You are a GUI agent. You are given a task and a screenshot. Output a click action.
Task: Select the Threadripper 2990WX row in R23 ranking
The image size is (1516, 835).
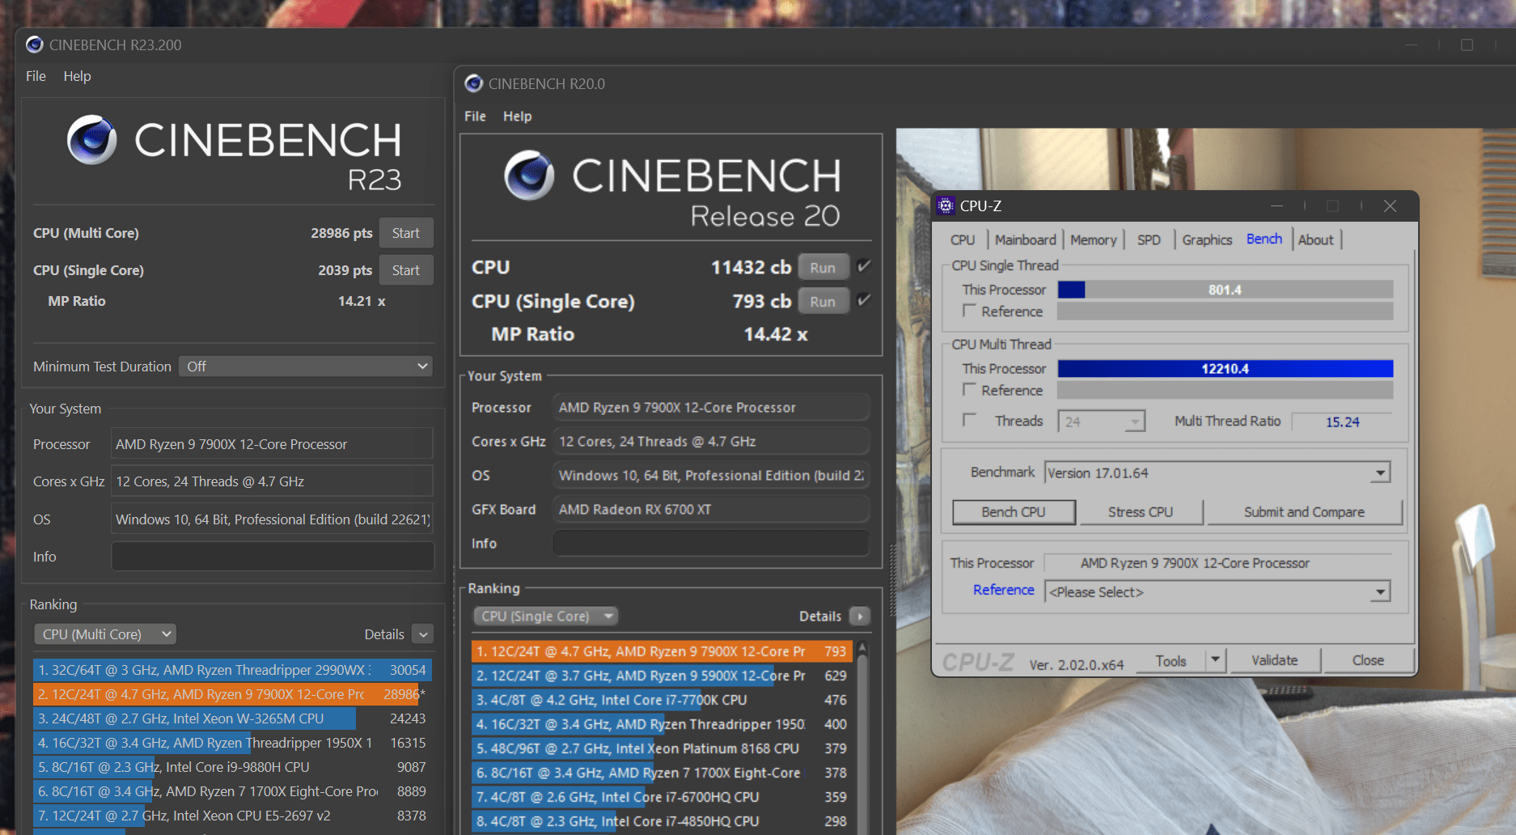click(x=232, y=670)
